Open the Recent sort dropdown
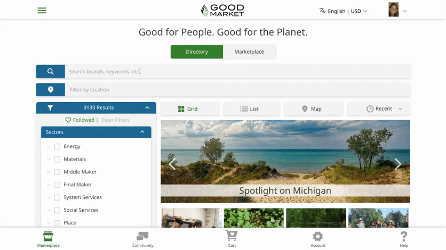The height and width of the screenshot is (250, 446). 379,109
